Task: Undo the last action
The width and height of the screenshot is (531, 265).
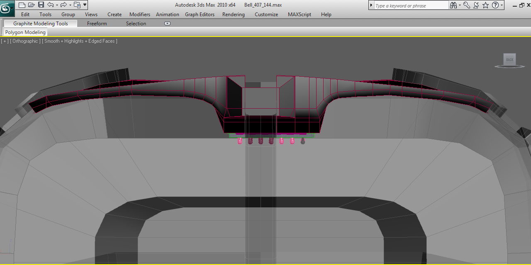Action: [x=50, y=5]
